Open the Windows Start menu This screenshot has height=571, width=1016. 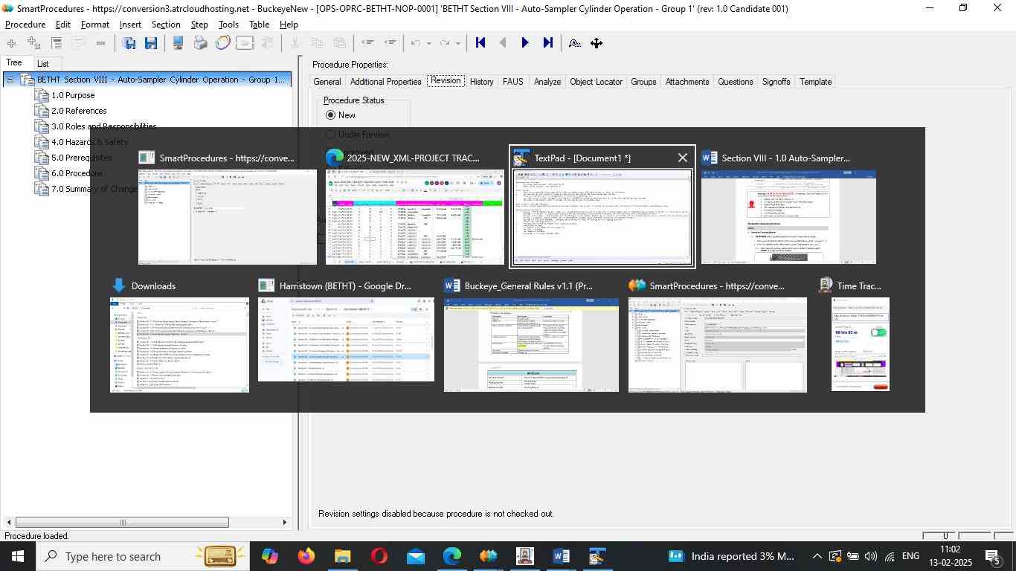click(17, 556)
